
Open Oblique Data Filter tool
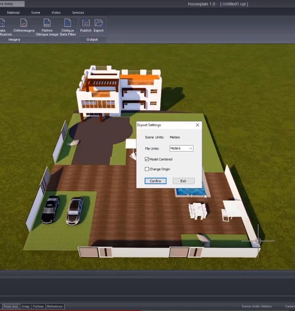[x=68, y=27]
